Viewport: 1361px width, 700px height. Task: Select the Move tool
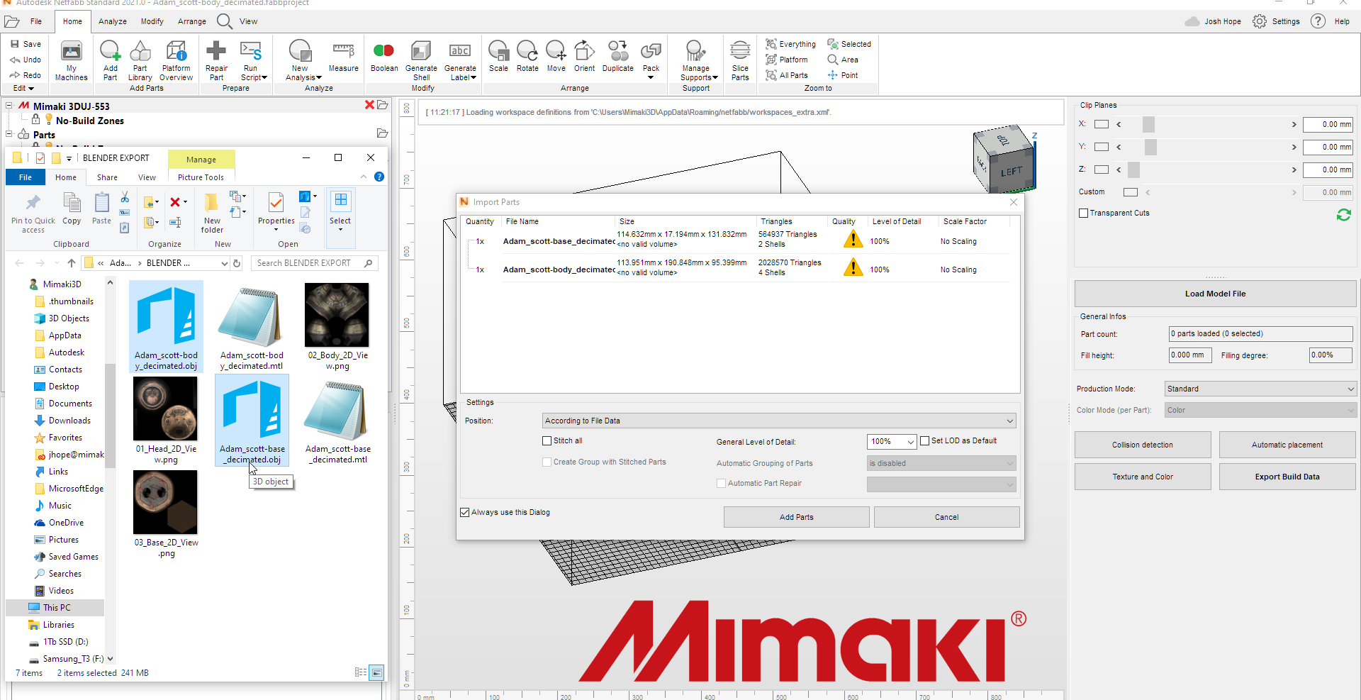point(556,57)
